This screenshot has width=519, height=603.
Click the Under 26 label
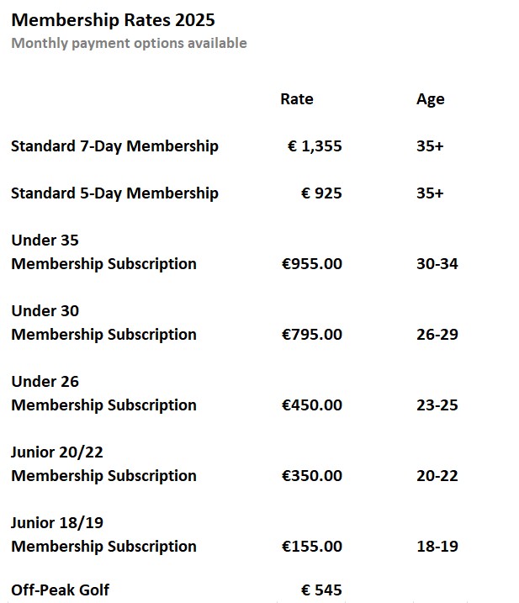(x=45, y=382)
